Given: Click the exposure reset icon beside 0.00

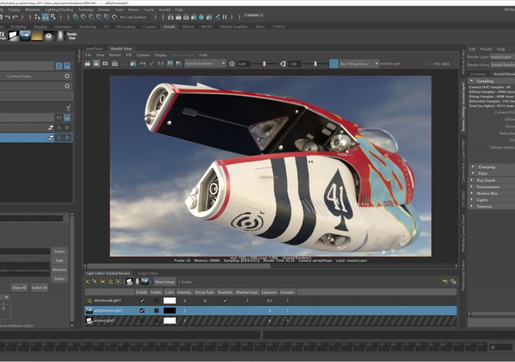Looking at the screenshot, I should (232, 64).
